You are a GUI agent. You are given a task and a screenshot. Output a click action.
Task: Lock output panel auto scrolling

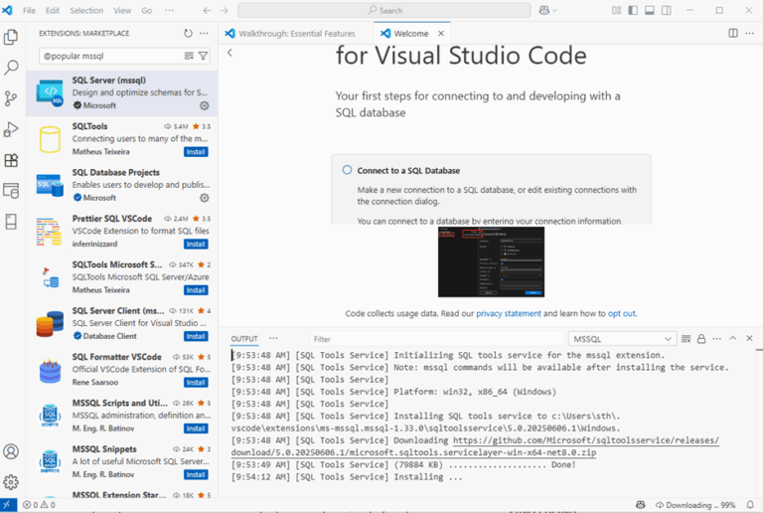[701, 339]
